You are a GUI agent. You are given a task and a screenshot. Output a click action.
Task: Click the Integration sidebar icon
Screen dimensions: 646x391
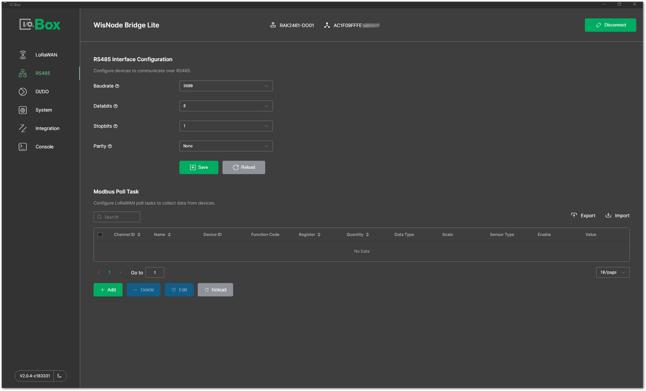pyautogui.click(x=23, y=129)
